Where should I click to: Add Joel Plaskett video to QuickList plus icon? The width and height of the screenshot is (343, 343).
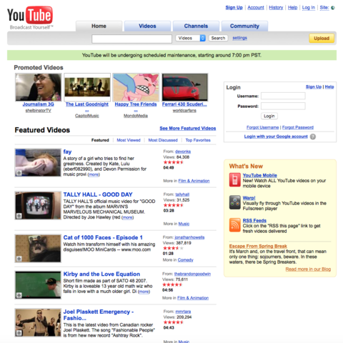tap(19, 333)
